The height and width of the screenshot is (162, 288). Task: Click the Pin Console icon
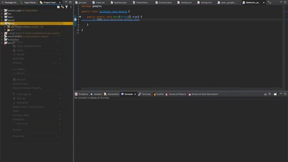[x=265, y=94]
